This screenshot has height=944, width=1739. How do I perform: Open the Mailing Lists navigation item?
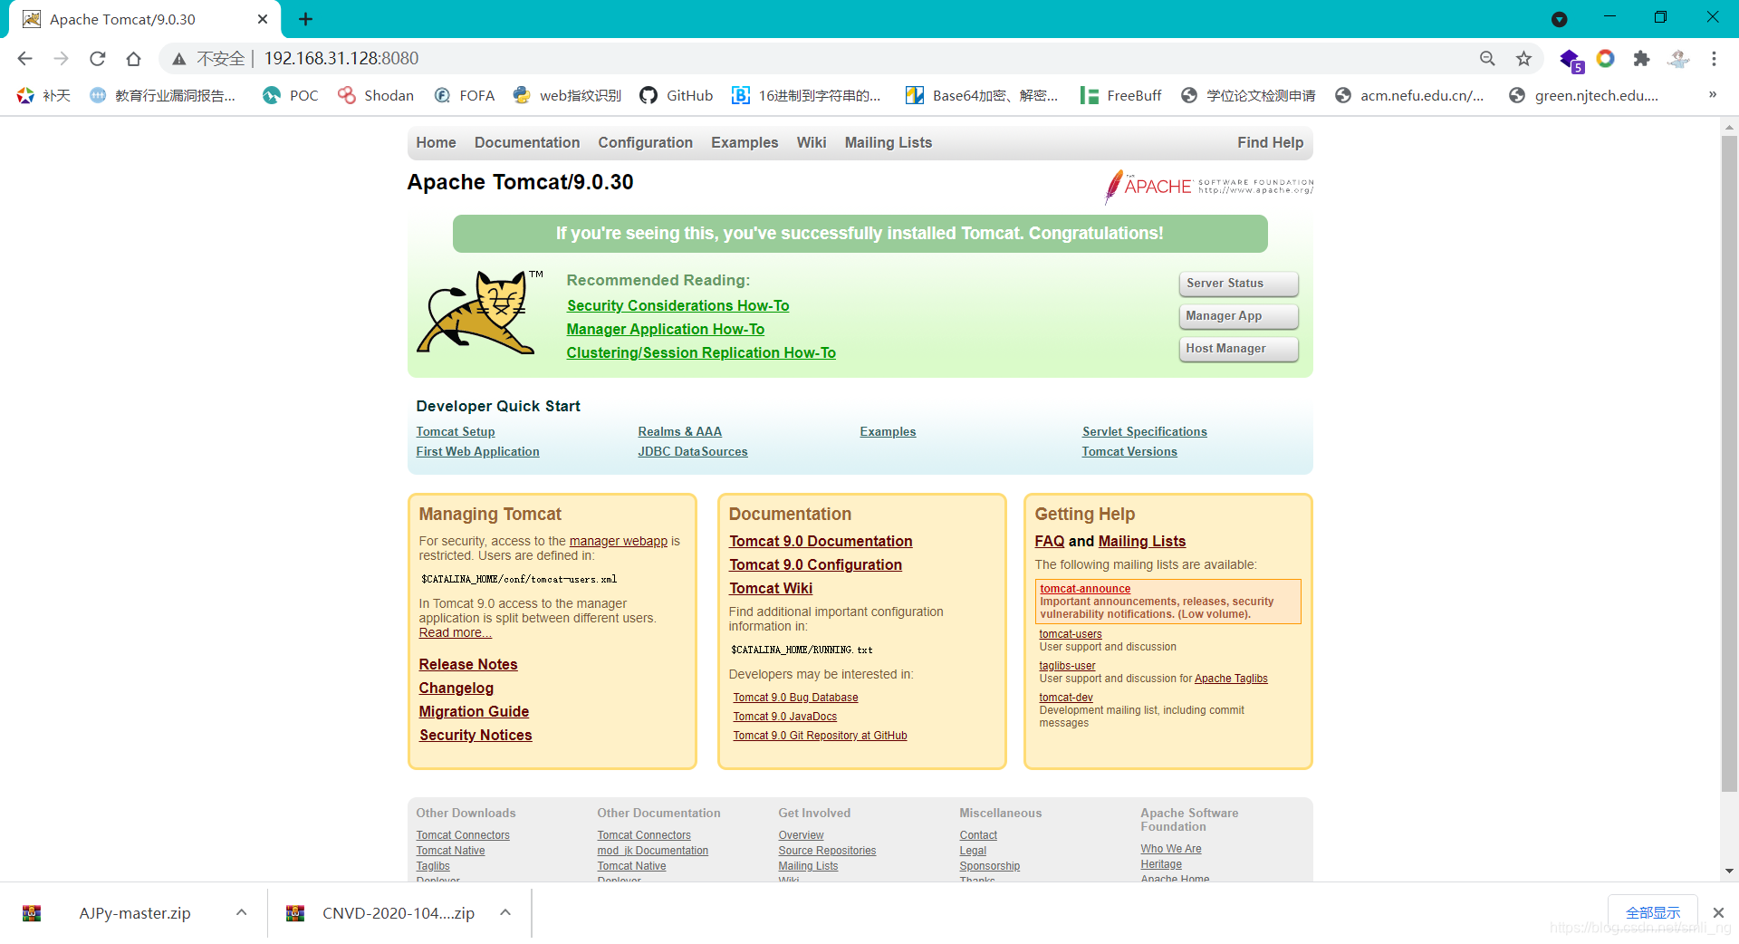[889, 142]
